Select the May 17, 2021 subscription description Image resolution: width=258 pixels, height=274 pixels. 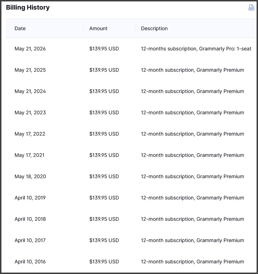192,155
